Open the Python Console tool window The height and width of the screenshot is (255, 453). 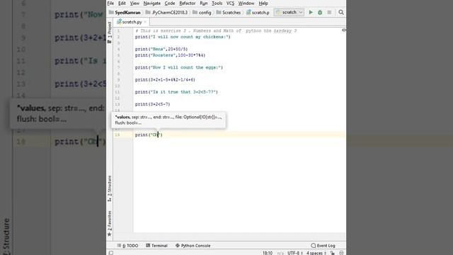(x=193, y=246)
